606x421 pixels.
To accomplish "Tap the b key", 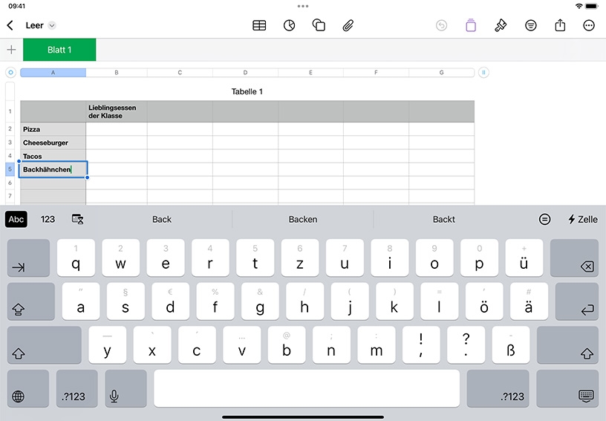I will tap(287, 345).
